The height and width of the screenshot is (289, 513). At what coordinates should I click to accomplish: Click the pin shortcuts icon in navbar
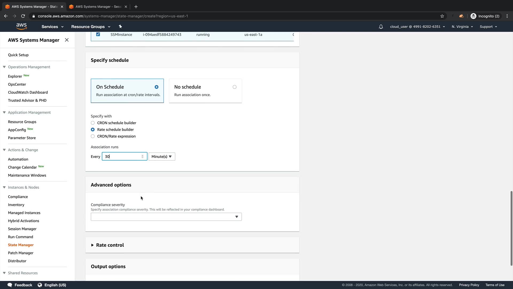(x=120, y=26)
